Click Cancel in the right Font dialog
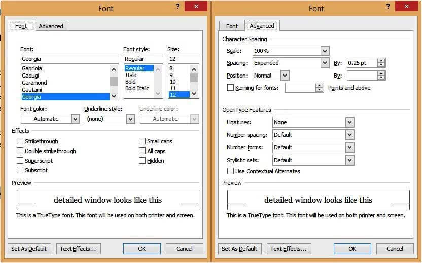The image size is (422, 263). [x=395, y=249]
